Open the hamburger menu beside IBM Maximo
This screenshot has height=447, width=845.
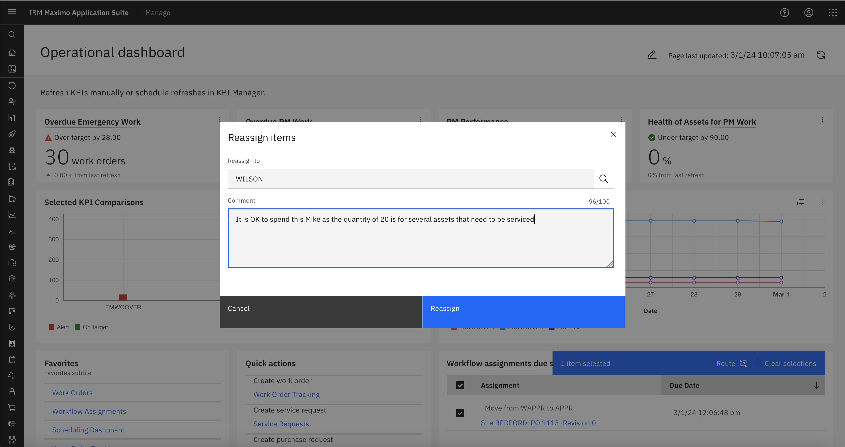pyautogui.click(x=12, y=13)
